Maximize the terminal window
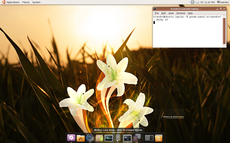 coord(221,9)
